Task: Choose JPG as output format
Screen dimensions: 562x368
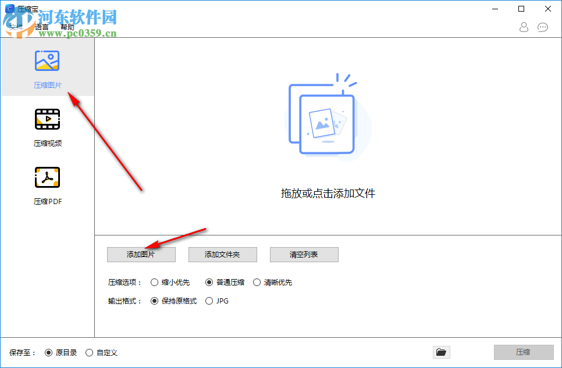Action: tap(209, 301)
